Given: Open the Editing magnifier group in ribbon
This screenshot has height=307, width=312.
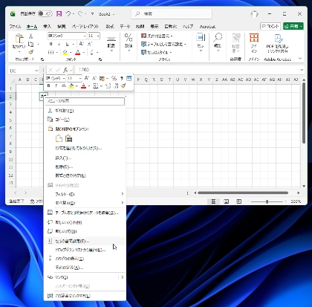Looking at the screenshot, I should [x=218, y=42].
